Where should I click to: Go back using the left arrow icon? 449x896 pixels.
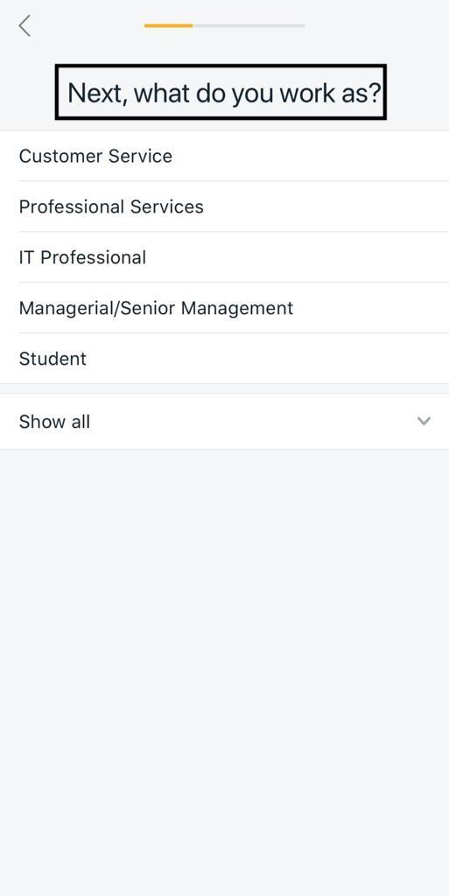coord(25,25)
